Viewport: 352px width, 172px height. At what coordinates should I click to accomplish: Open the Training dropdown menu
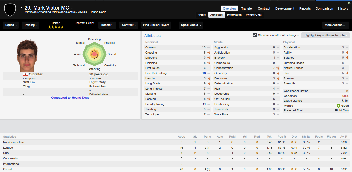coord(31,25)
